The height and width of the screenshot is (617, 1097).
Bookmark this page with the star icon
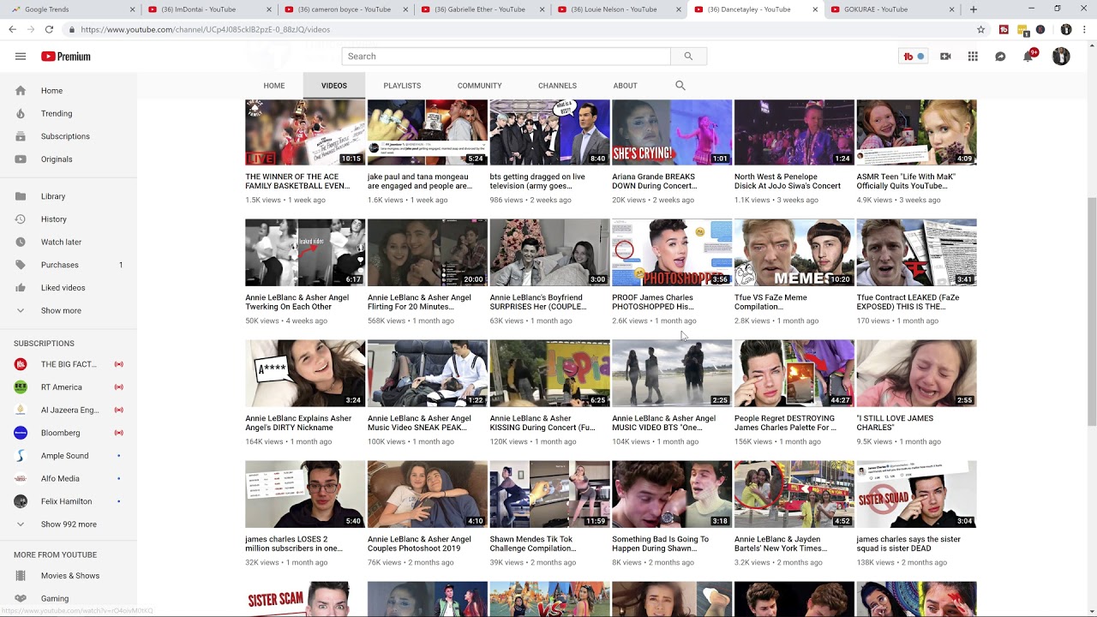coord(981,29)
